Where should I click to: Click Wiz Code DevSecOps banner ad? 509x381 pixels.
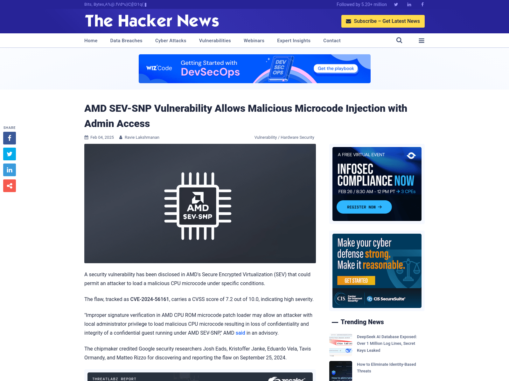click(x=254, y=69)
